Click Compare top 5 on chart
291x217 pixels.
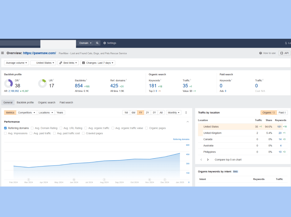point(228,160)
